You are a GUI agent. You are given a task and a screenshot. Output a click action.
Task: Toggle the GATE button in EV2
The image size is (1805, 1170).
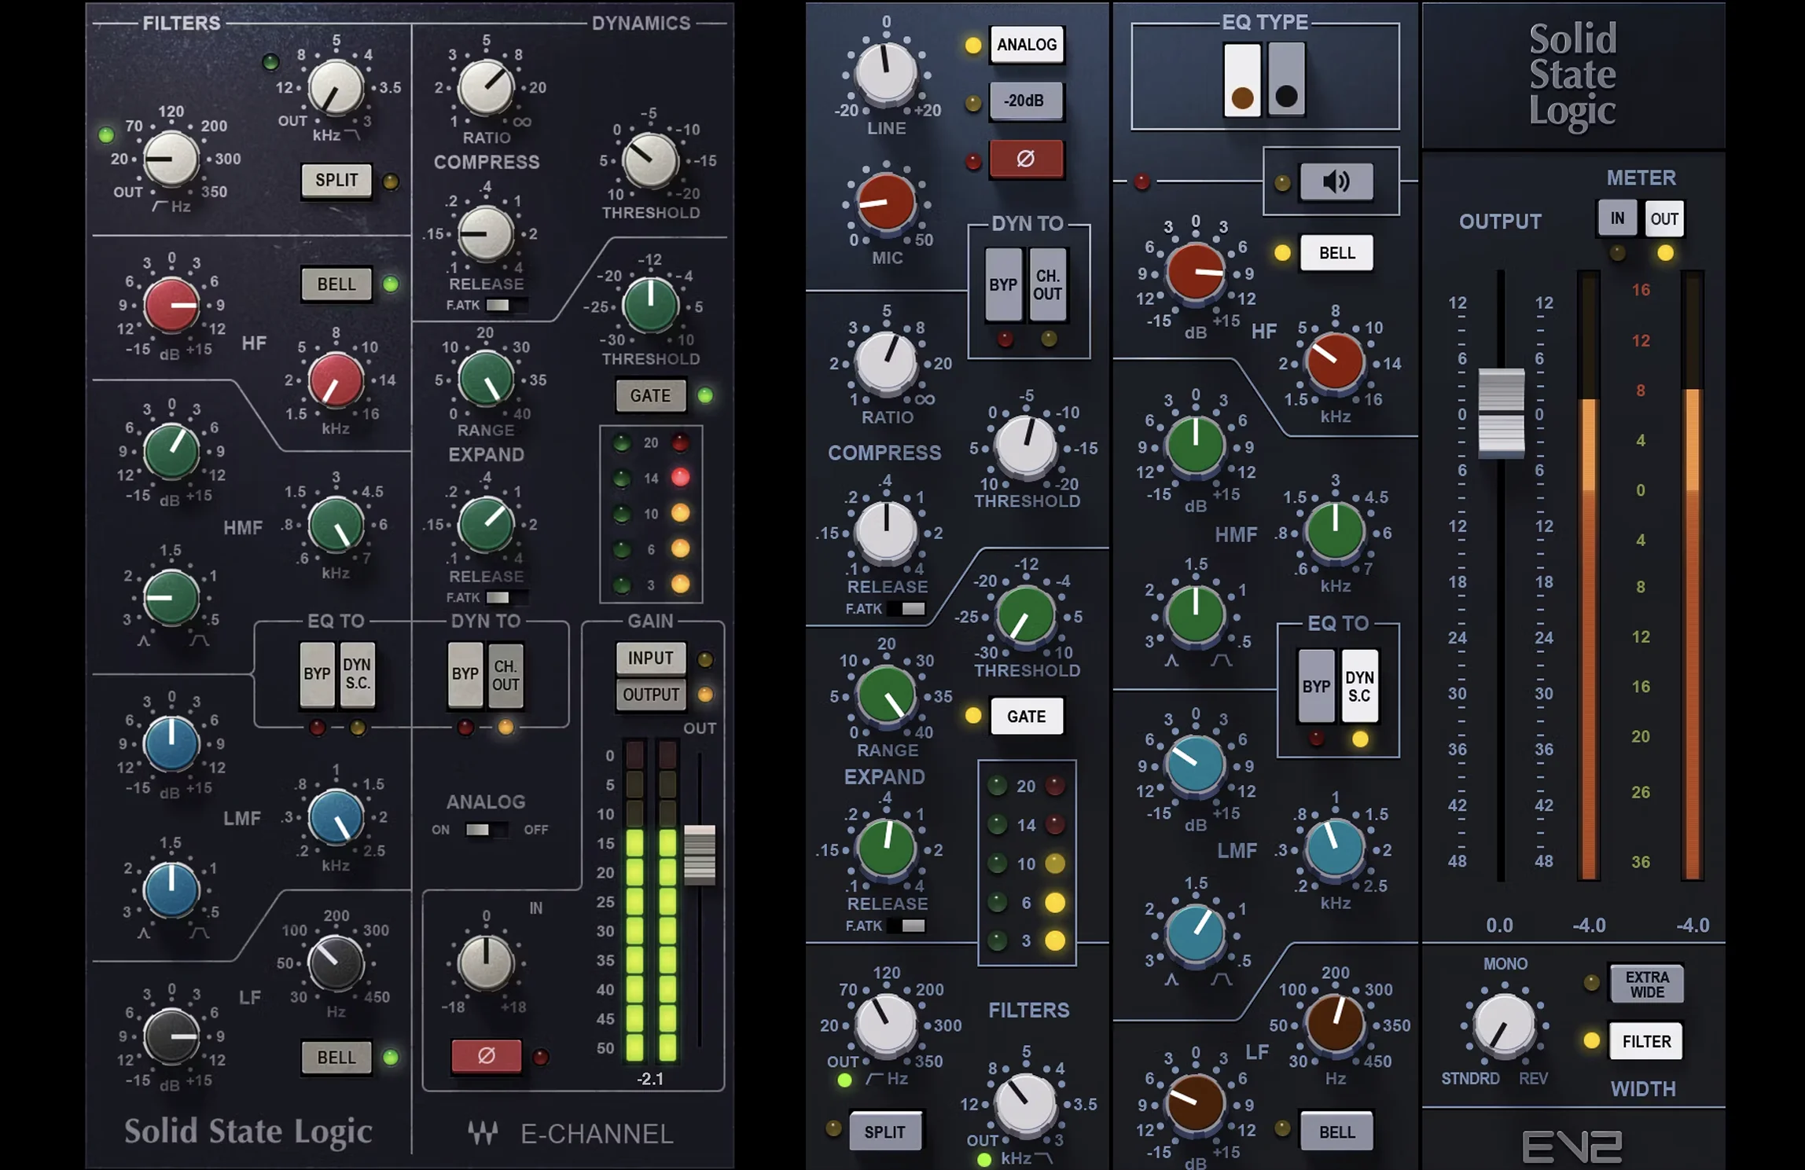pyautogui.click(x=1027, y=717)
